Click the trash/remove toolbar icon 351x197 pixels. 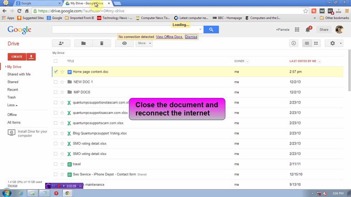click(x=101, y=43)
